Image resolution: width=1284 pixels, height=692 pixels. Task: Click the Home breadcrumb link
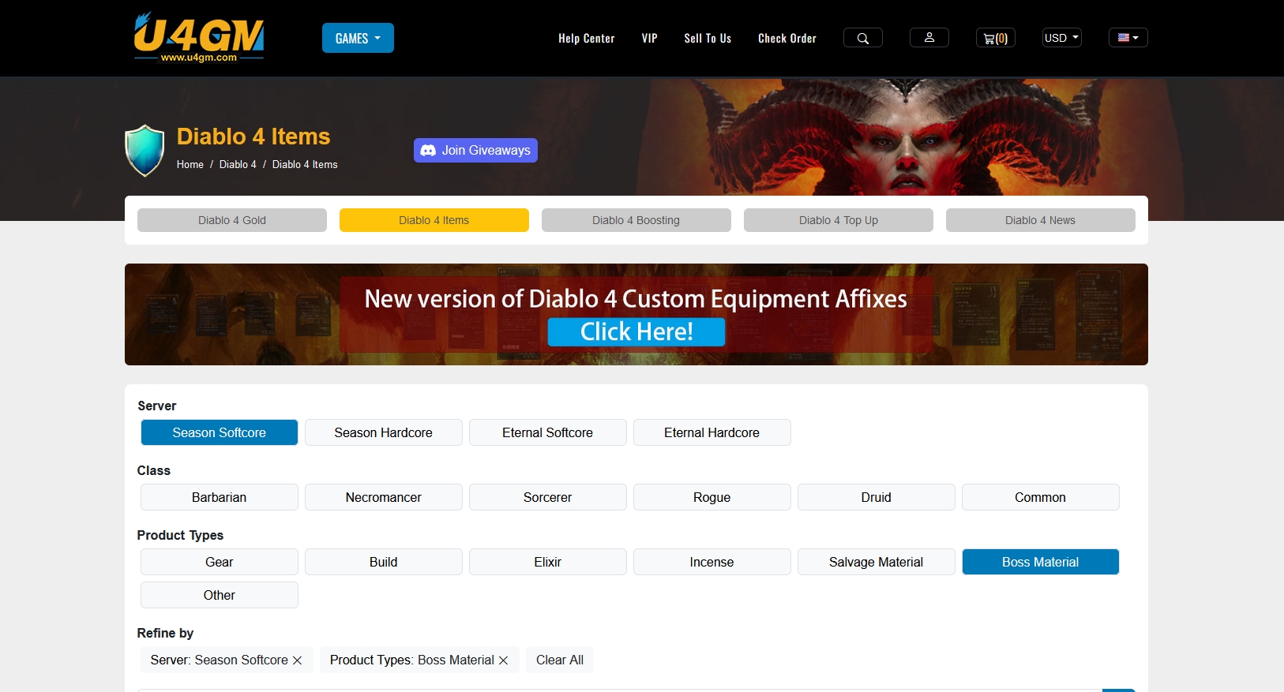[190, 164]
